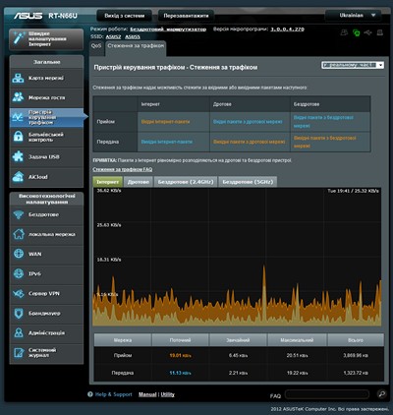The height and width of the screenshot is (415, 393).
Task: Click the traffic graph area
Action: tap(237, 257)
